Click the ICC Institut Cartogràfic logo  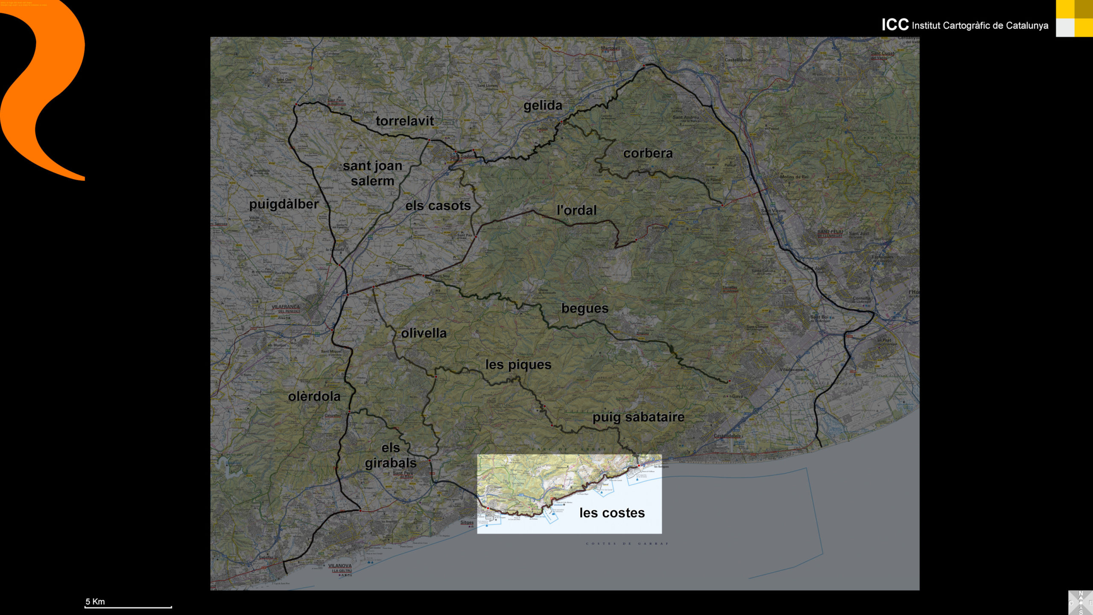tap(964, 25)
